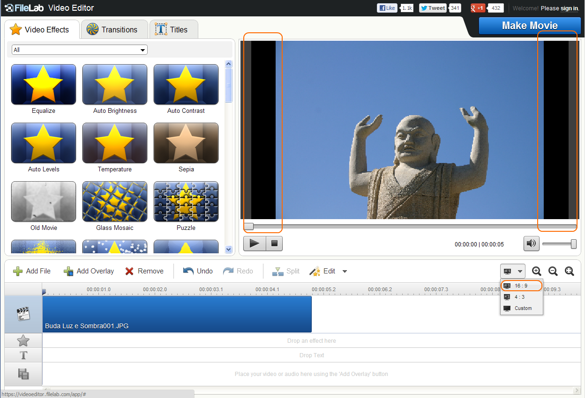The height and width of the screenshot is (398, 585).
Task: Stop the video playback
Action: point(275,243)
